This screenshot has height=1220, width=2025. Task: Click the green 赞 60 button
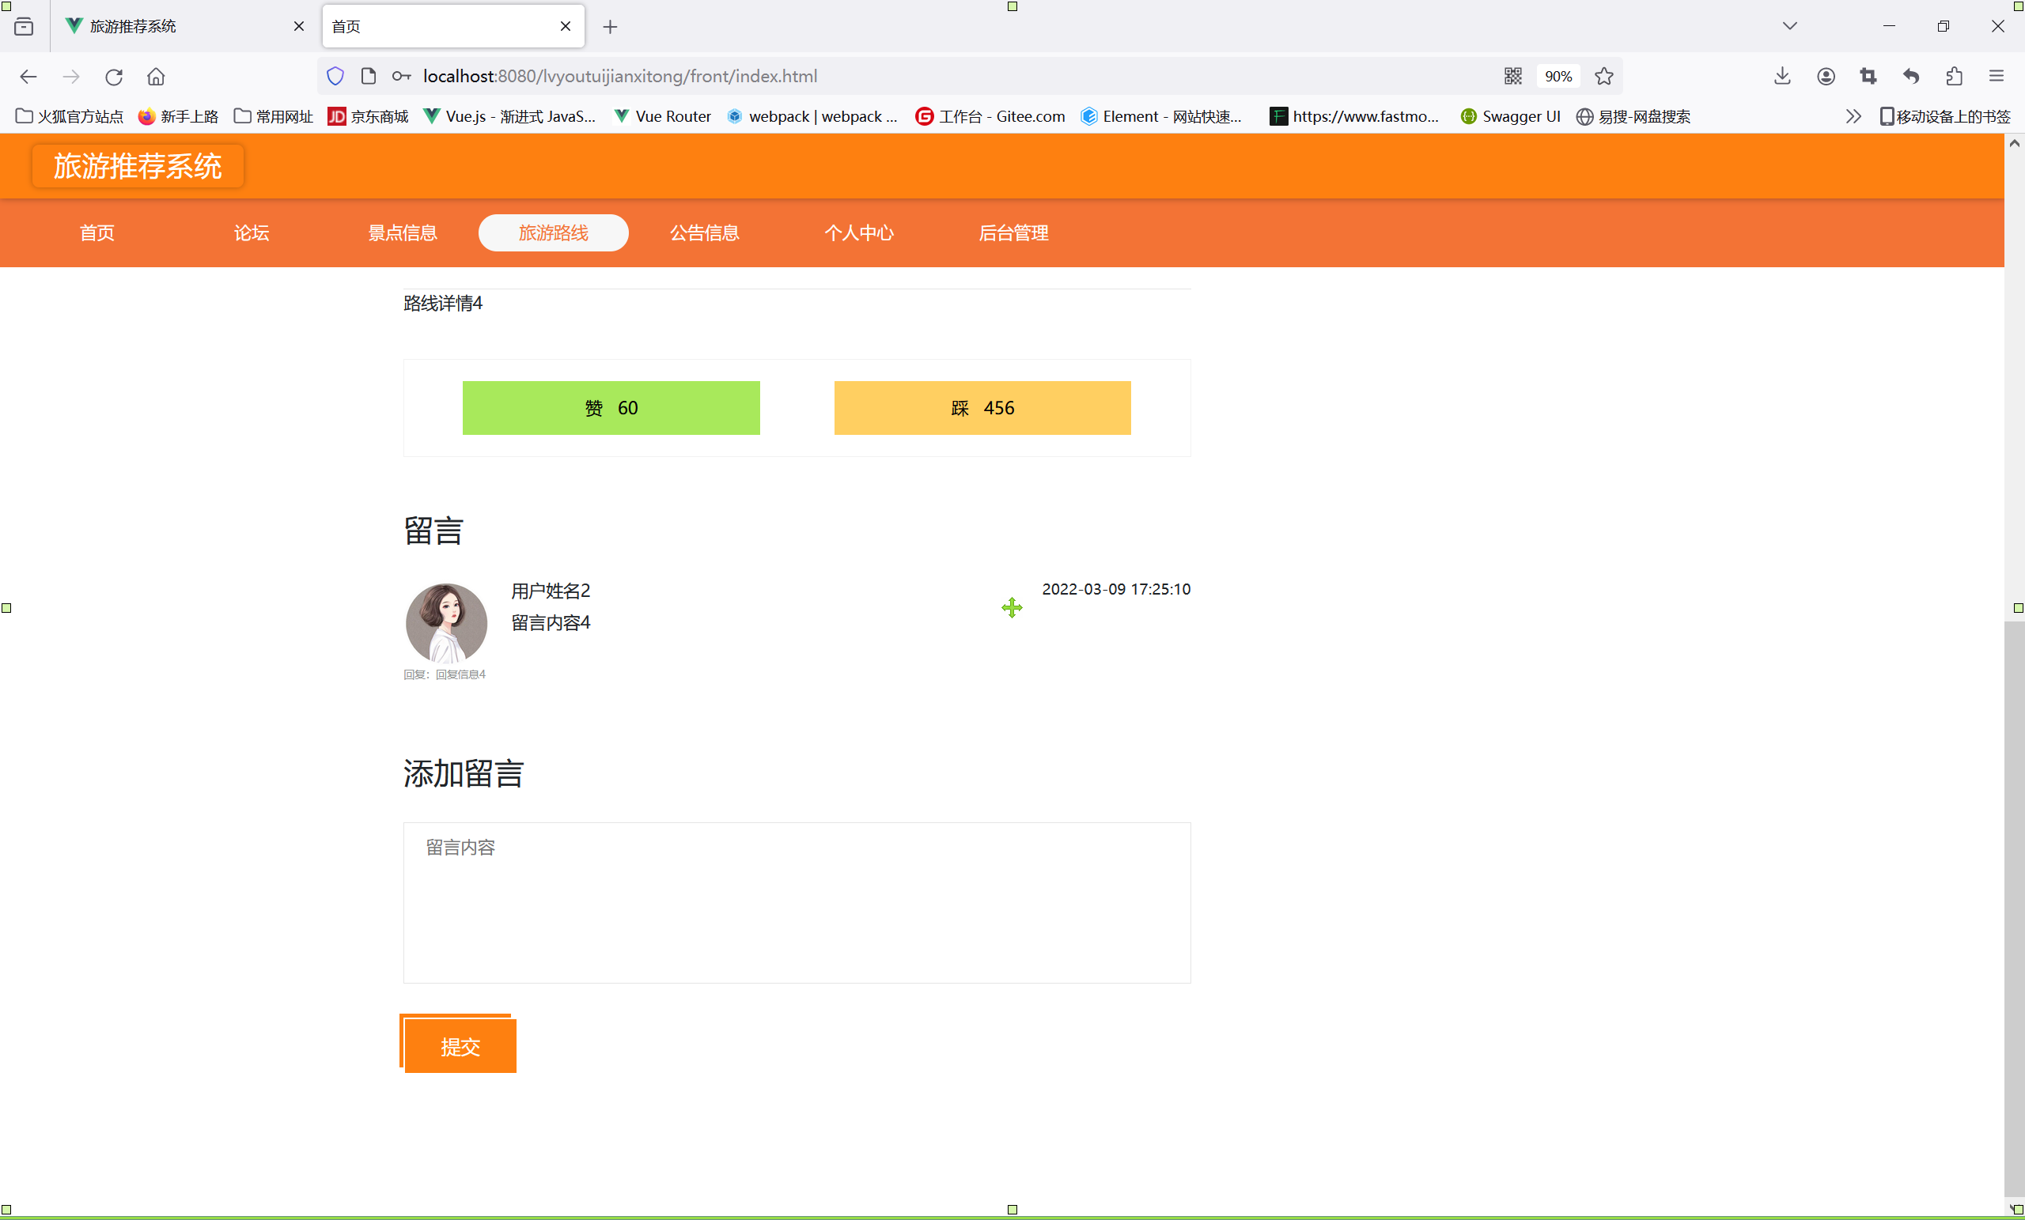(611, 408)
